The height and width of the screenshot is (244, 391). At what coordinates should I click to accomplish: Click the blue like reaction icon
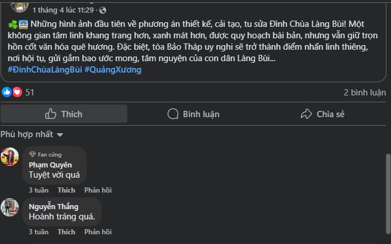[7, 92]
